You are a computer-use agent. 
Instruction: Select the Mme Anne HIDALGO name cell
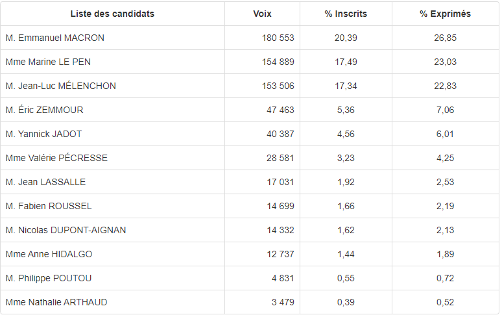click(49, 254)
